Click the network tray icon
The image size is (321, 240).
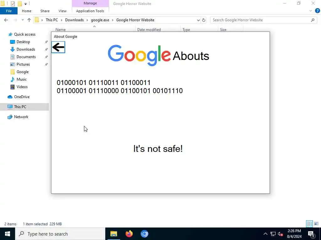point(273,234)
